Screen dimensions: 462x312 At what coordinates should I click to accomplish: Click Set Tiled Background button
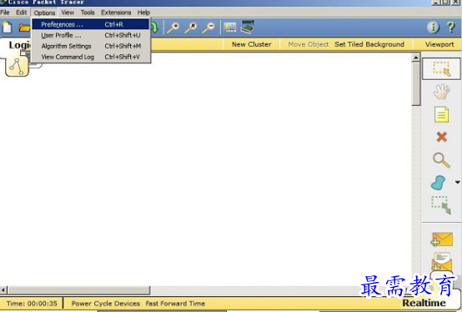[369, 44]
